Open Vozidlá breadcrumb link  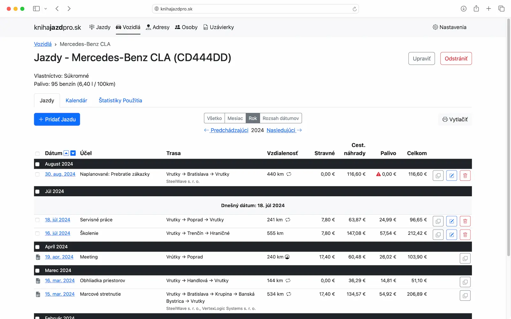[x=43, y=44]
